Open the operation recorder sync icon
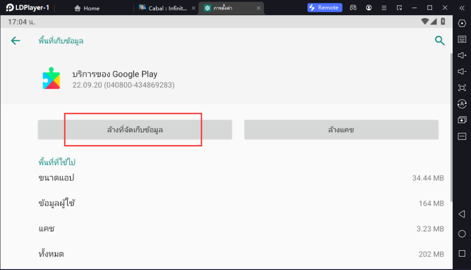 [462, 104]
